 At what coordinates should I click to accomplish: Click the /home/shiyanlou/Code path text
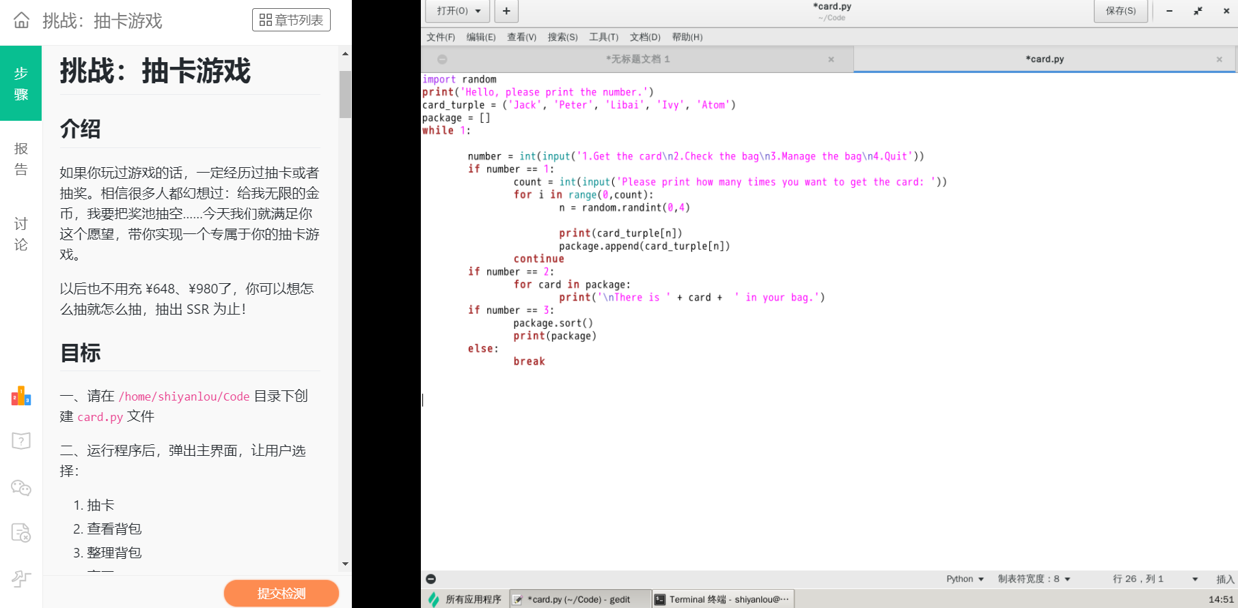(184, 396)
